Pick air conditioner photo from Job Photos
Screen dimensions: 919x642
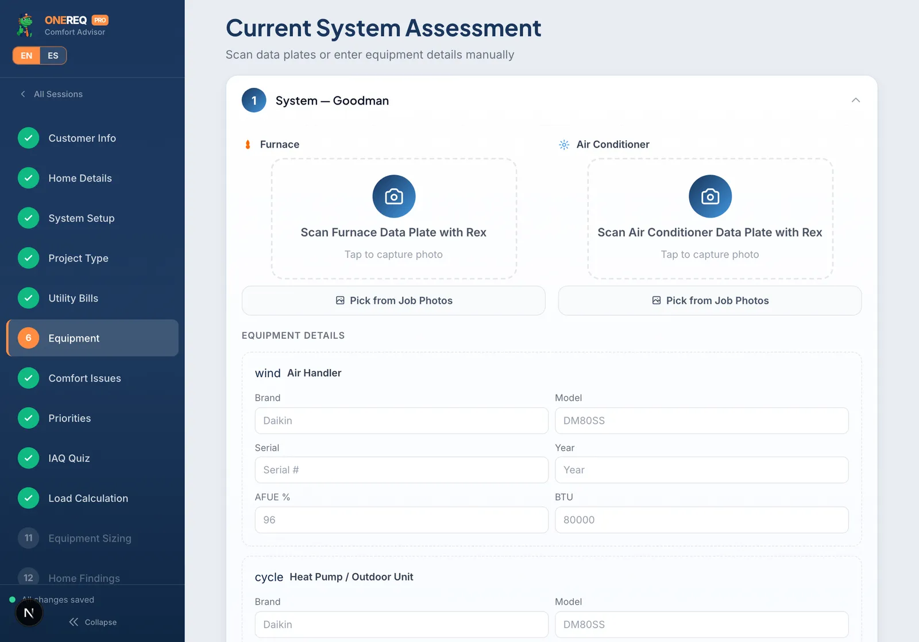[710, 300]
